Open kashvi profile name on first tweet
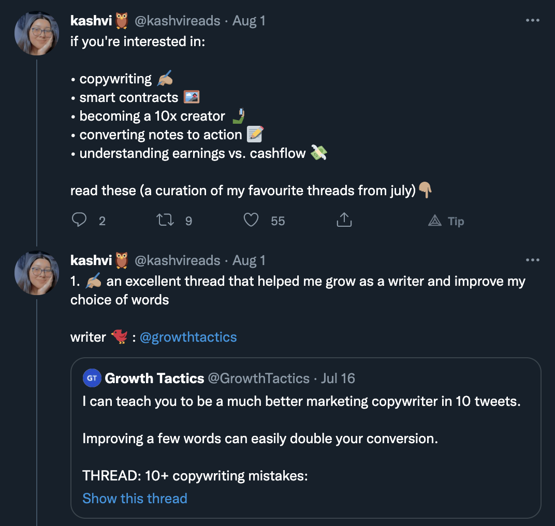The width and height of the screenshot is (555, 526). pos(91,21)
